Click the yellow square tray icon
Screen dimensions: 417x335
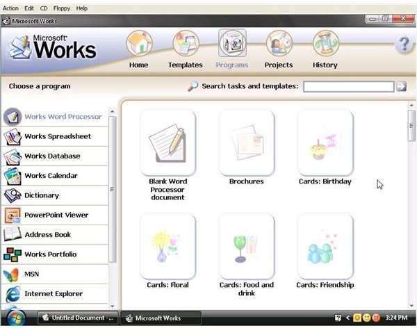(x=357, y=318)
